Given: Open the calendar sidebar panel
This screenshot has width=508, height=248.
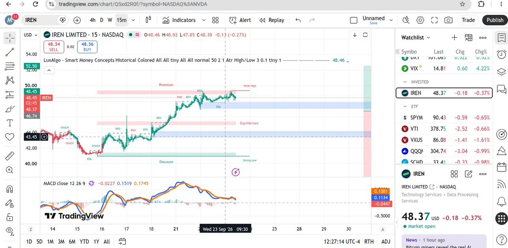Looking at the screenshot, I should 502,166.
